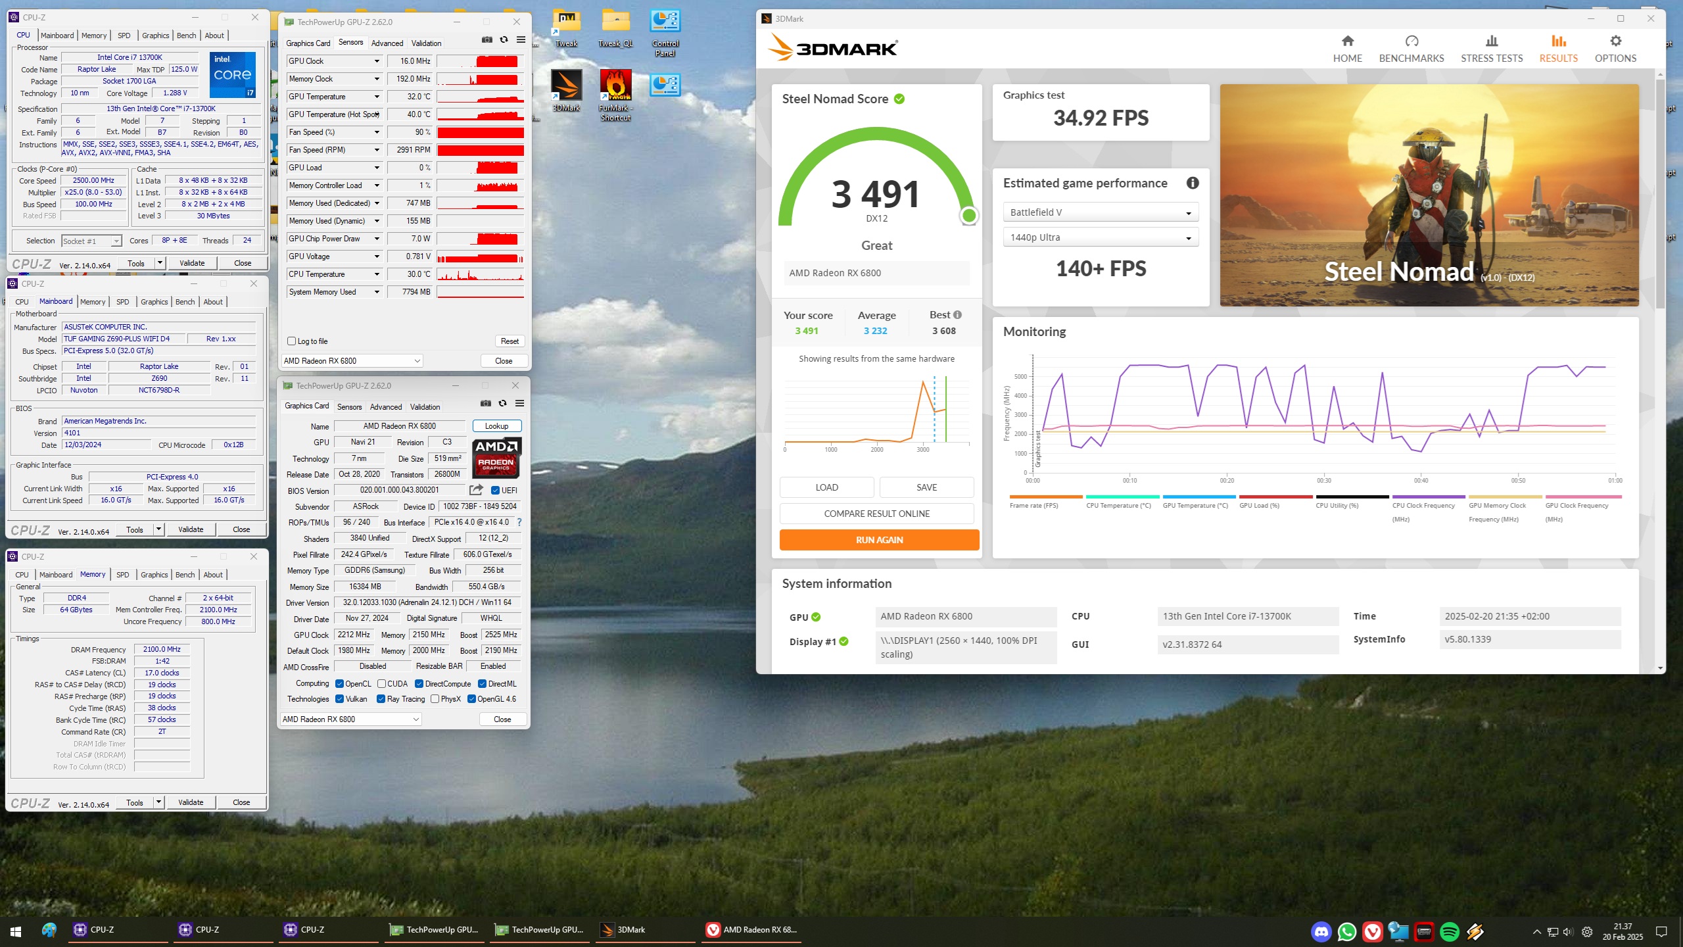Click the info icon beside Estimated game performance
This screenshot has height=947, width=1683.
[1192, 183]
